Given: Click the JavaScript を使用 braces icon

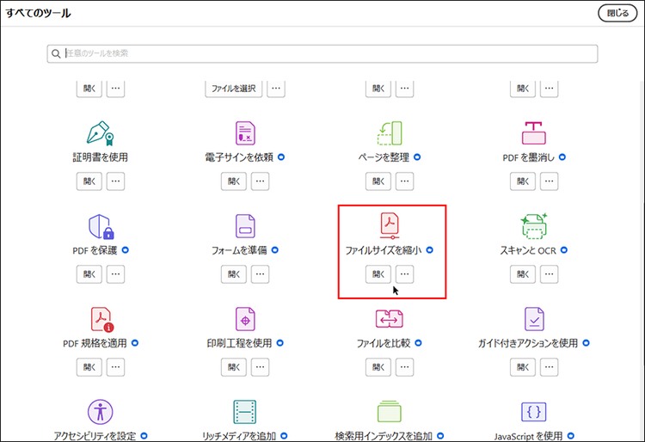Looking at the screenshot, I should point(534,410).
